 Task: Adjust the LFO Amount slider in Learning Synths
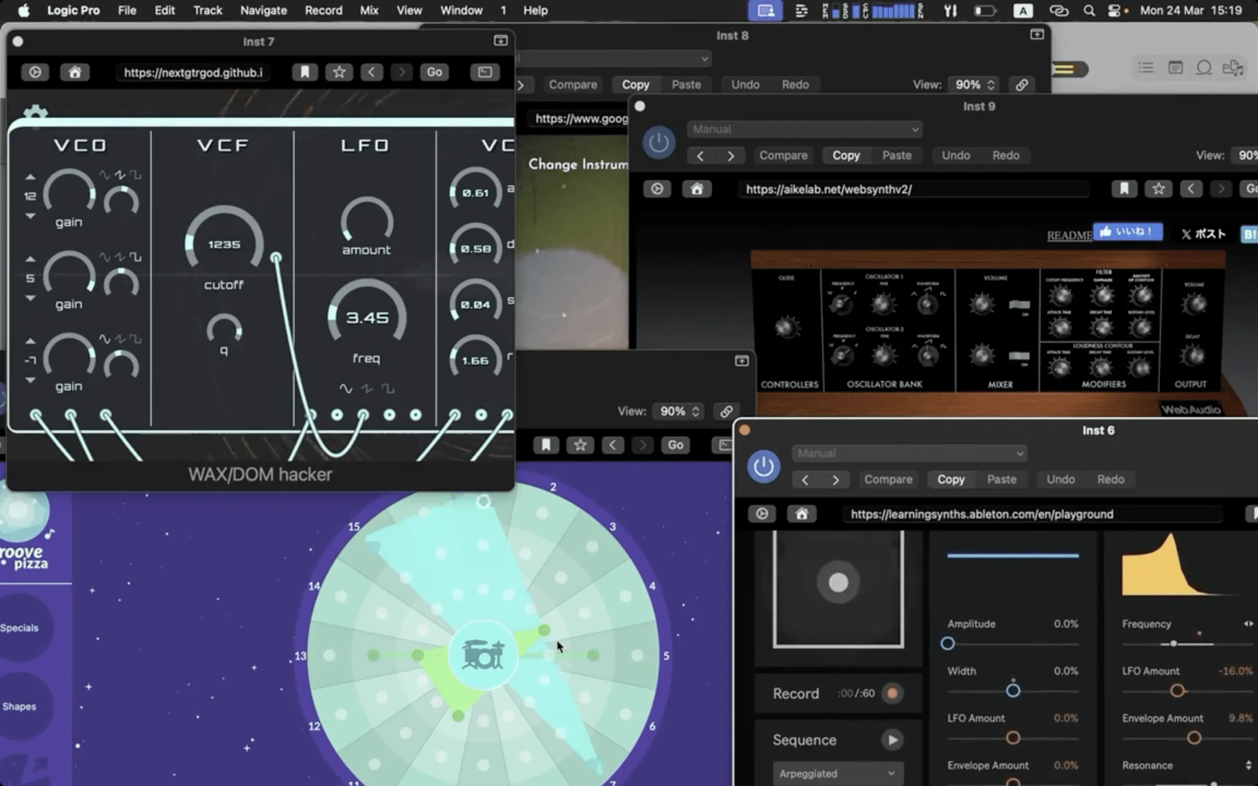[x=1013, y=738]
